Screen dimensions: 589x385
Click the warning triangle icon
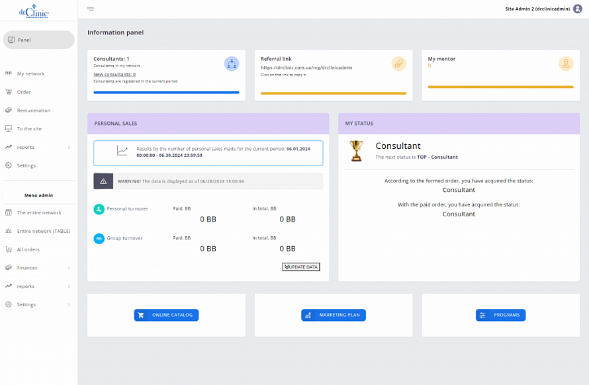pyautogui.click(x=103, y=181)
